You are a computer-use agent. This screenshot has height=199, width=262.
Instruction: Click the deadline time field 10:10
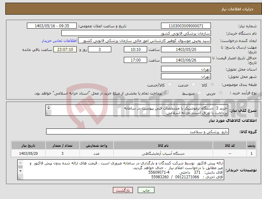(x=135, y=49)
